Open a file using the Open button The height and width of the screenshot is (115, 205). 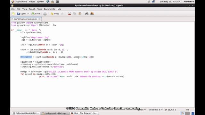[21, 14]
